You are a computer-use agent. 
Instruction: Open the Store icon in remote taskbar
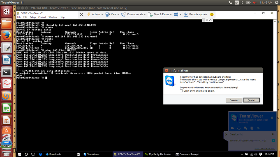pos(78,154)
